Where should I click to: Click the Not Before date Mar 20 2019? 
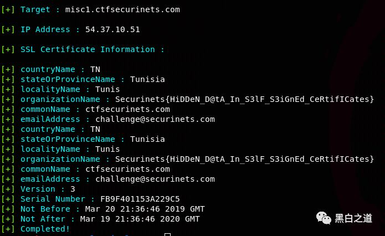(145, 209)
